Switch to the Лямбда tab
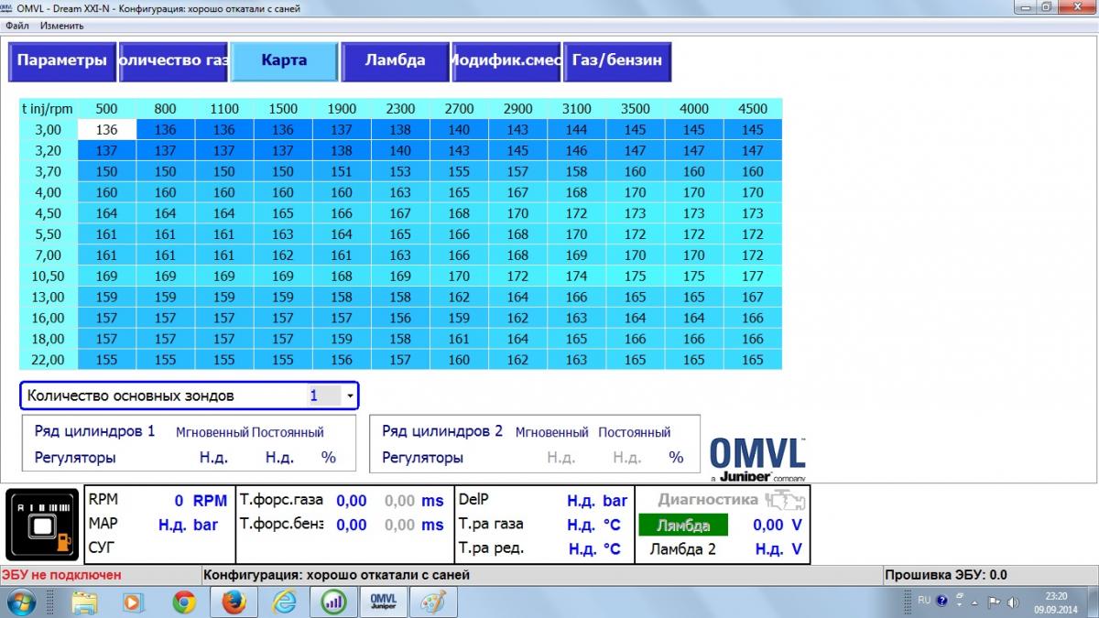 click(x=395, y=61)
